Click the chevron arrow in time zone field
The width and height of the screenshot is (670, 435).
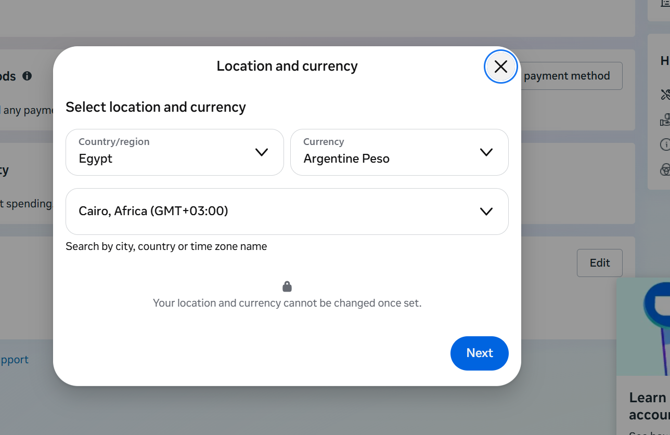point(486,212)
